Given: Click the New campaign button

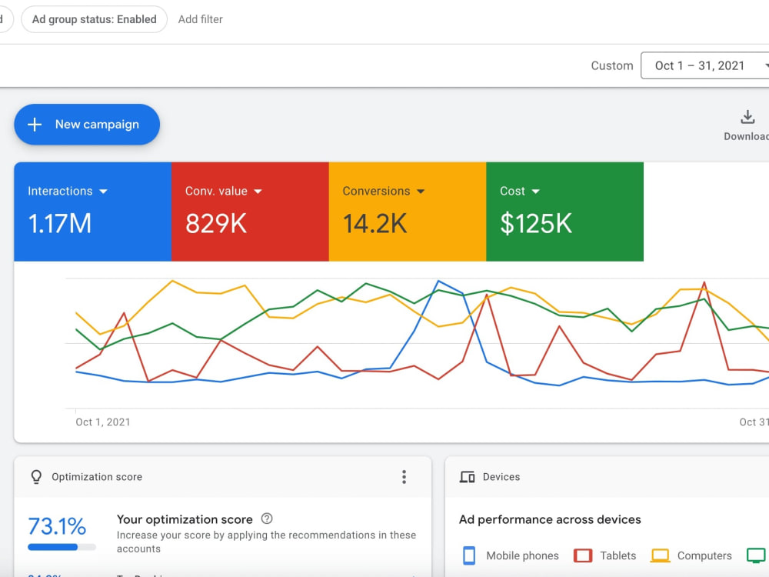Looking at the screenshot, I should tap(87, 124).
